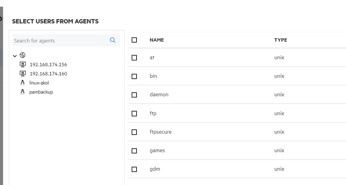This screenshot has height=185, width=346.
Task: Select agent 192.168.174.160 in tree
Action: coord(48,74)
